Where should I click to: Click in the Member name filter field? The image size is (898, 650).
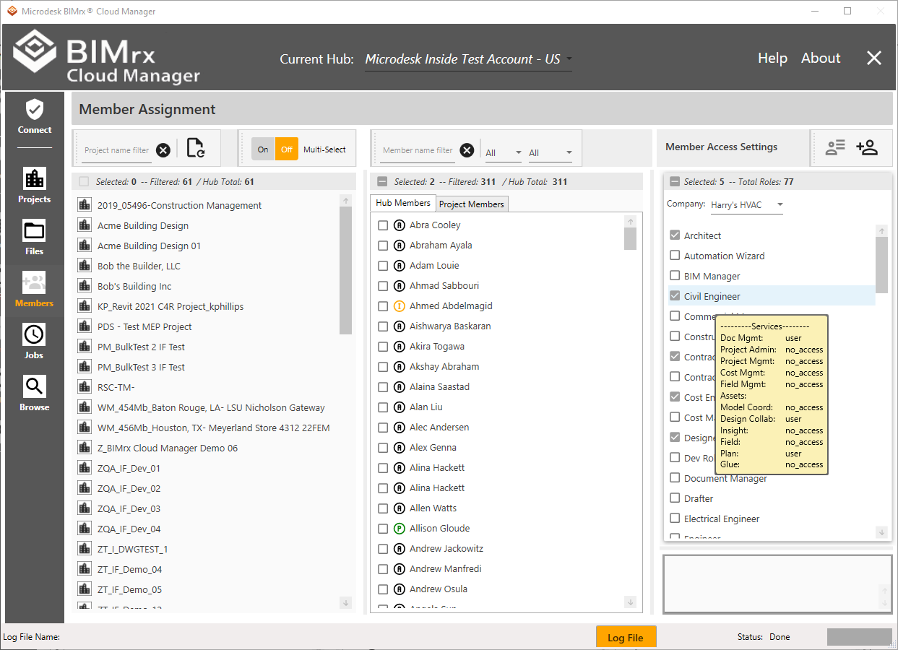tap(418, 150)
